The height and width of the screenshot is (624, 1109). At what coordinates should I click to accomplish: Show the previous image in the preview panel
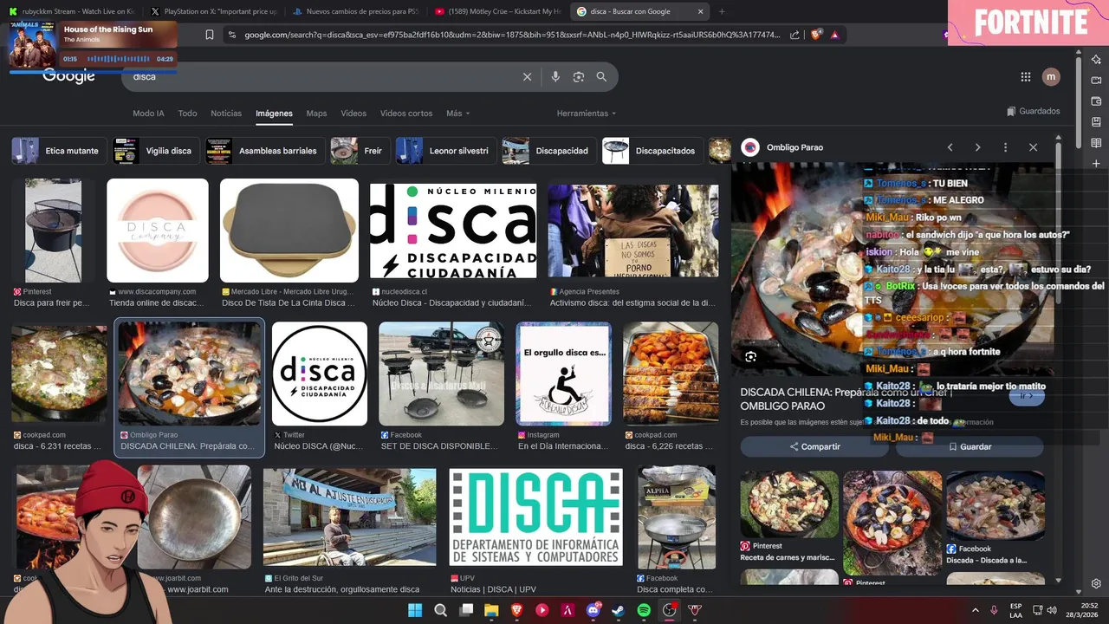coord(950,147)
